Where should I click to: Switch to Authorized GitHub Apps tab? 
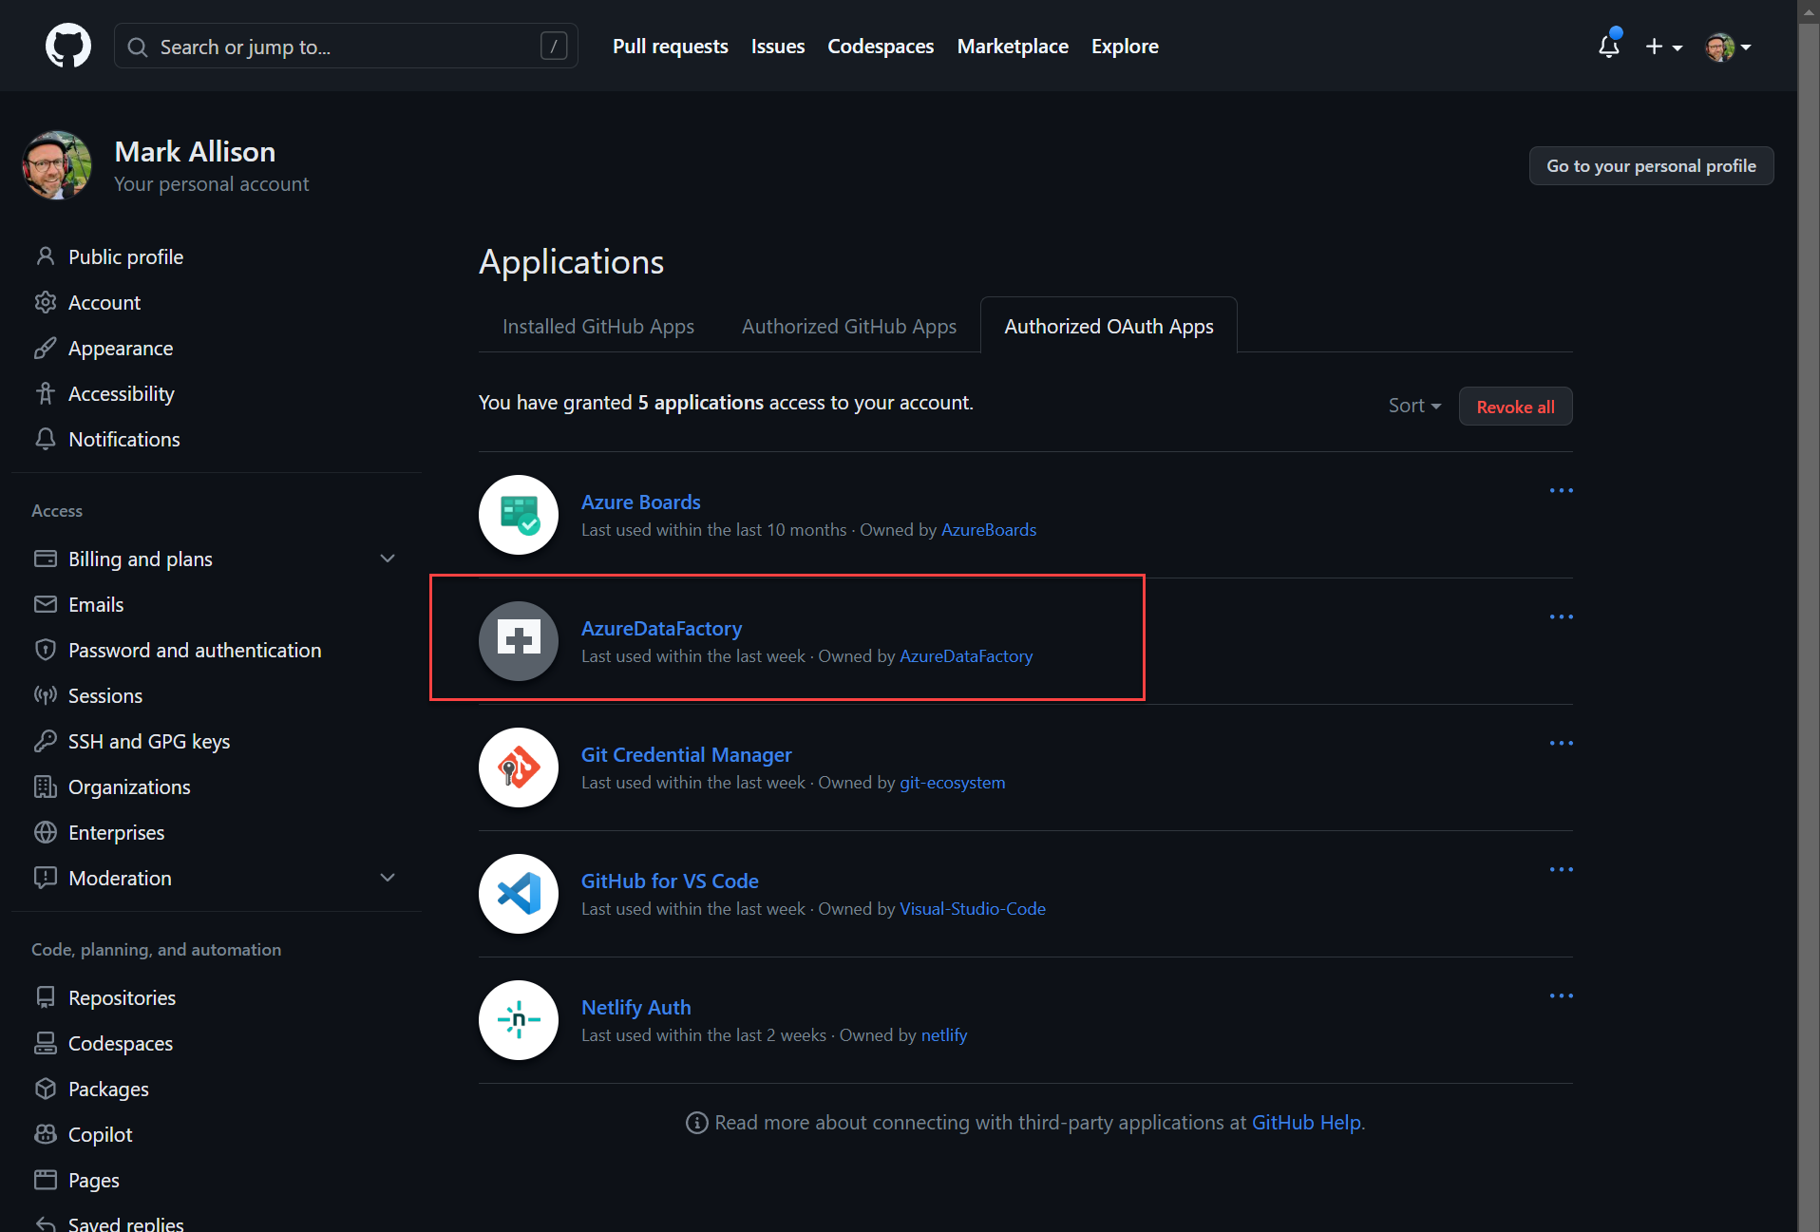(849, 326)
